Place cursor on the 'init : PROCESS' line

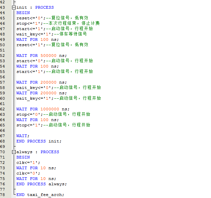[x=35, y=8]
